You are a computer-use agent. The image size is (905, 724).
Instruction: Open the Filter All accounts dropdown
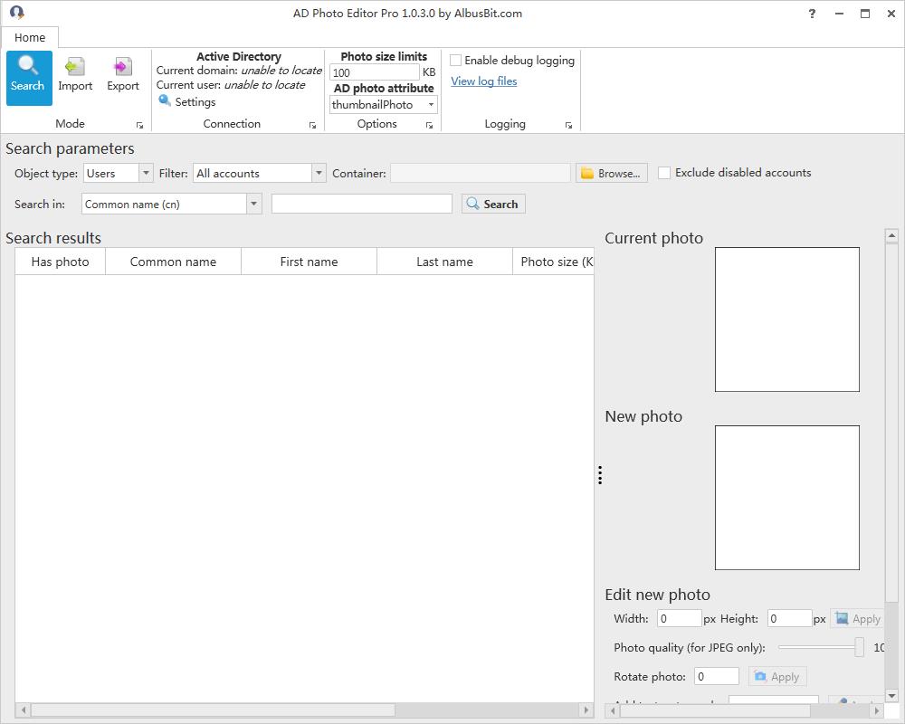[x=318, y=173]
